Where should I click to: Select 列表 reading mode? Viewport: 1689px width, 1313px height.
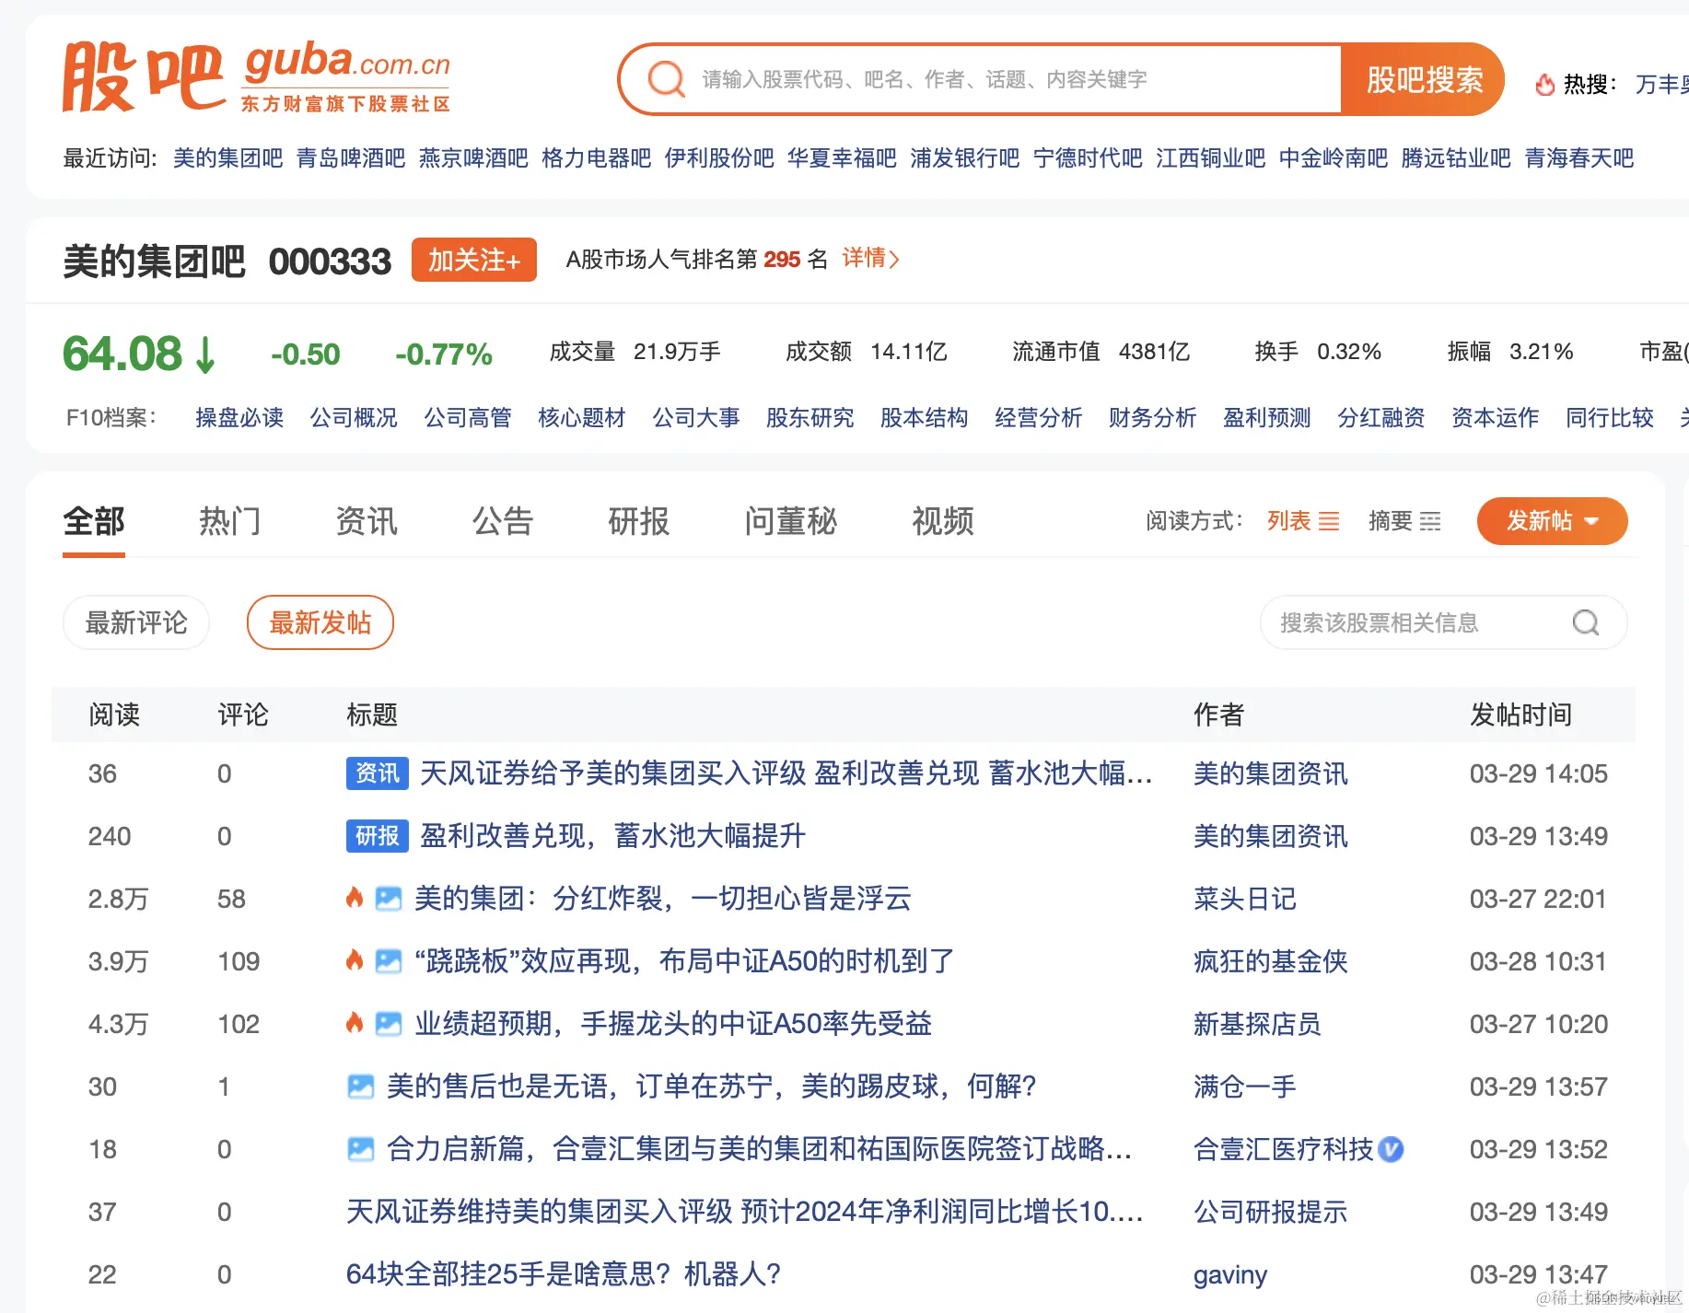click(x=1303, y=521)
